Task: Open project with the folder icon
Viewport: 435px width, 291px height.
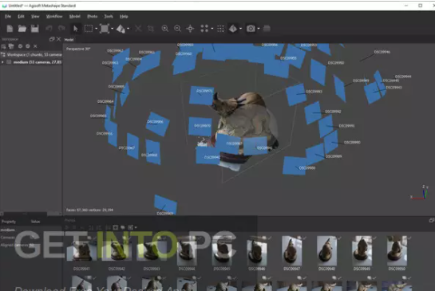Action: click(x=22, y=29)
